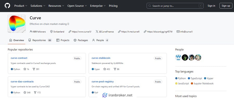Click the fork icon on curve-stablecoin
The width and height of the screenshot is (234, 99).
click(115, 69)
